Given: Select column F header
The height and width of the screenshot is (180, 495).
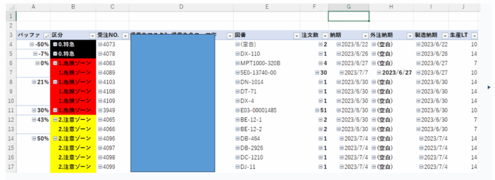Looking at the screenshot, I should 314,7.
